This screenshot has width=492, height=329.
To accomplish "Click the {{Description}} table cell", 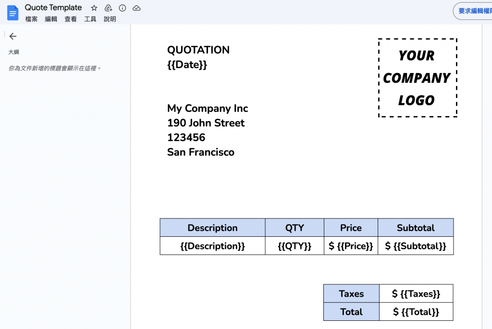I will 212,246.
